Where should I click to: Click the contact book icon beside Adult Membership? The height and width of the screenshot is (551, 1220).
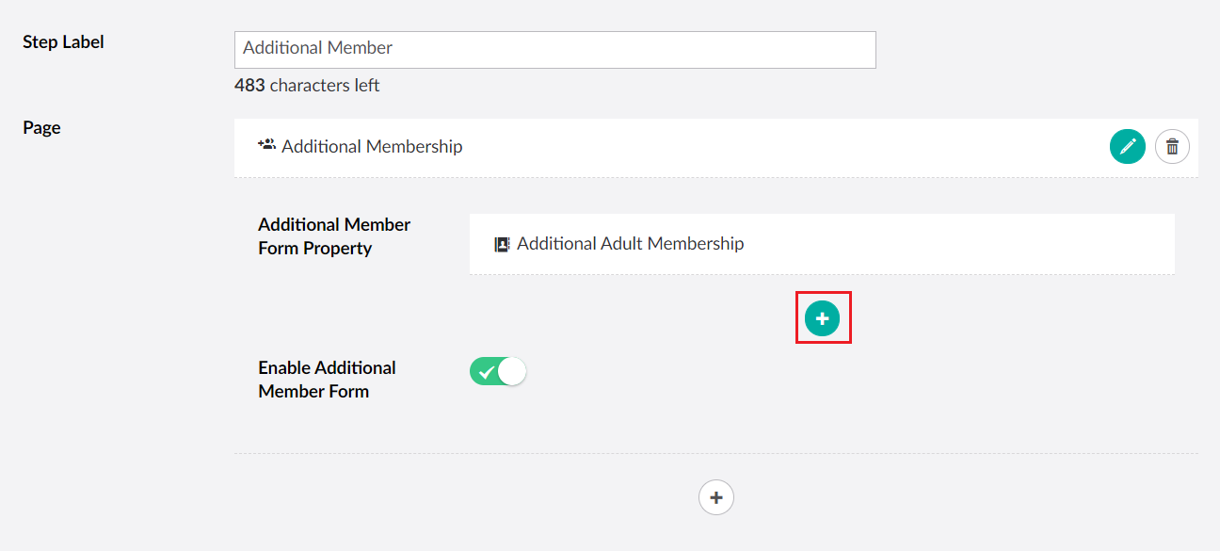point(502,244)
